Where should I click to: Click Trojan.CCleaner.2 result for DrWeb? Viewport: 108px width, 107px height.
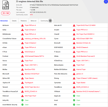click(x=30, y=43)
